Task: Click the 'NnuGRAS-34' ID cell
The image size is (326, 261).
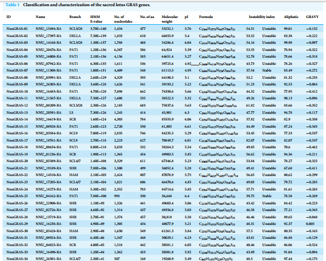Action: click(x=17, y=259)
